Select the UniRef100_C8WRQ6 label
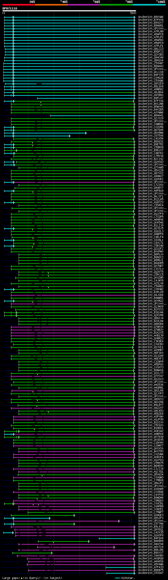The width and height of the screenshot is (168, 580). (151, 124)
